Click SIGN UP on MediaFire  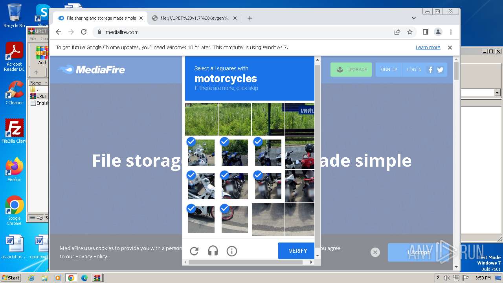pos(389,70)
